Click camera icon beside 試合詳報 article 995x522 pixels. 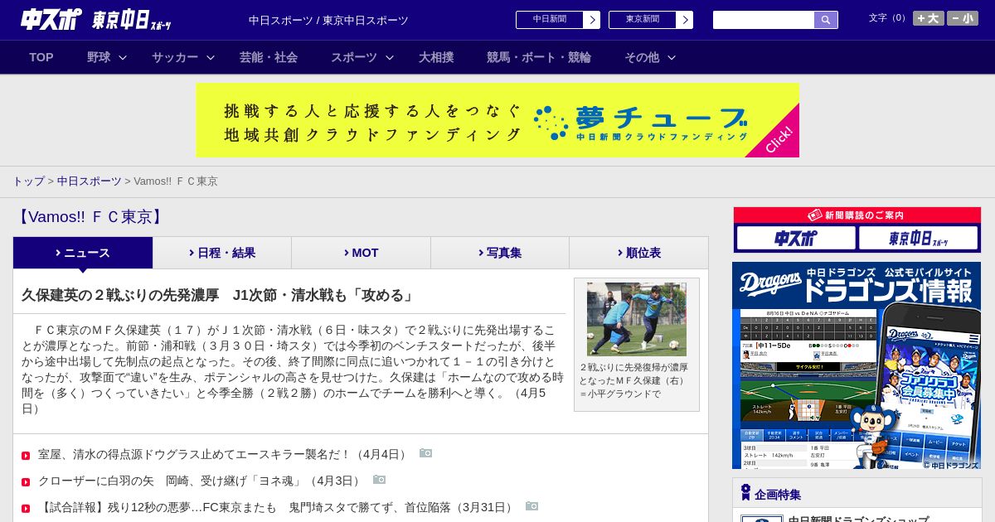531,506
